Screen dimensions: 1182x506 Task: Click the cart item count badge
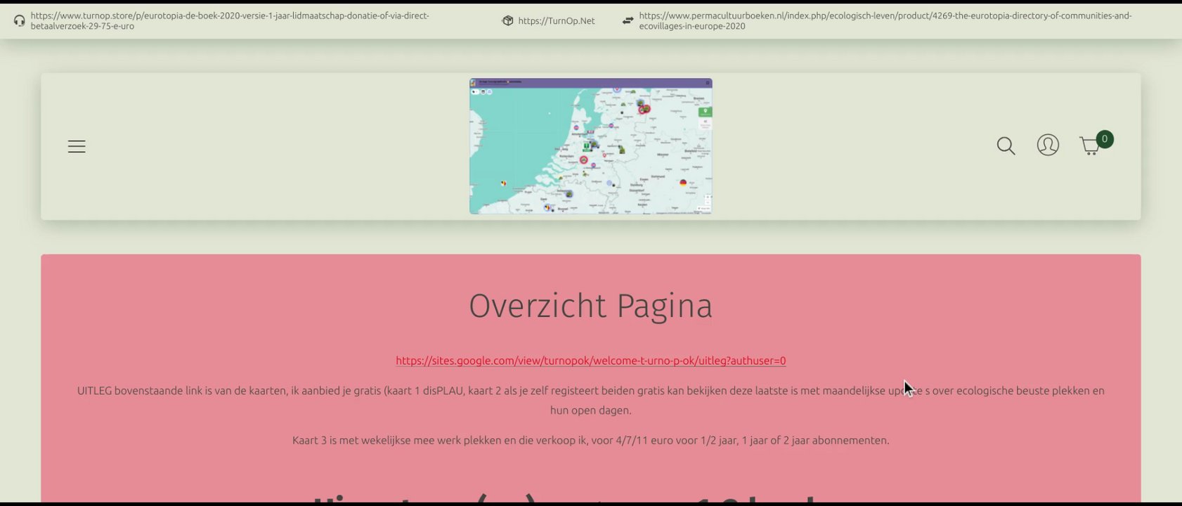coord(1104,139)
